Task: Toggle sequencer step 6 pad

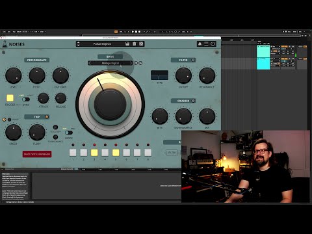Action: pyautogui.click(x=127, y=153)
